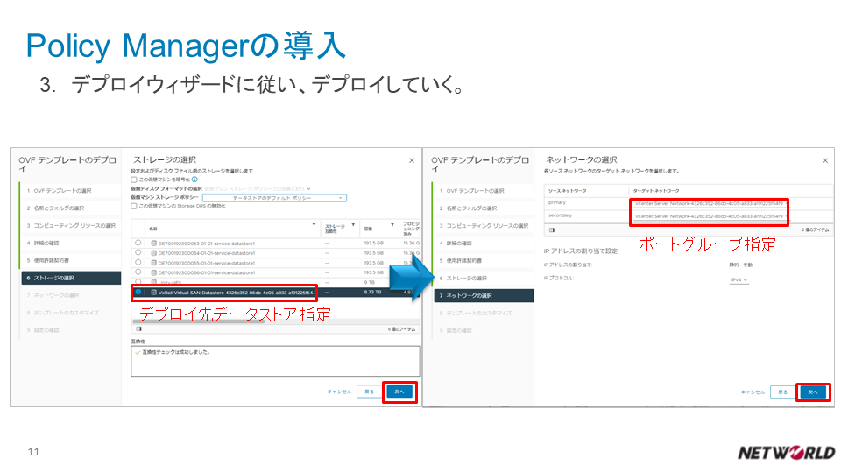Click 次へ in the storage dialog
Image resolution: width=841 pixels, height=473 pixels.
399,392
